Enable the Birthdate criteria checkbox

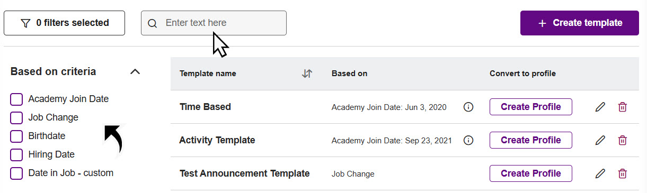point(16,136)
